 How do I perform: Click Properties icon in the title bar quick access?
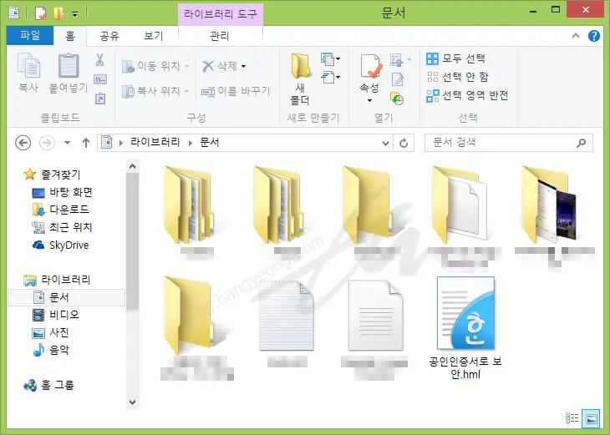pos(40,13)
